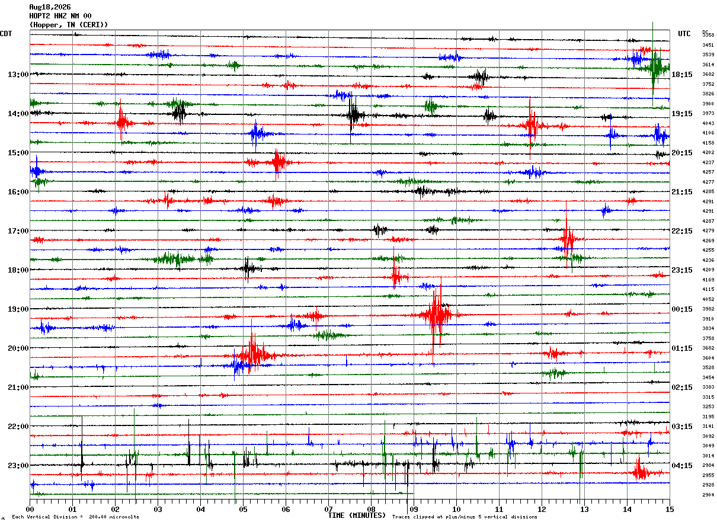Click the DC offset value 3834
The image size is (717, 525).
click(x=708, y=328)
